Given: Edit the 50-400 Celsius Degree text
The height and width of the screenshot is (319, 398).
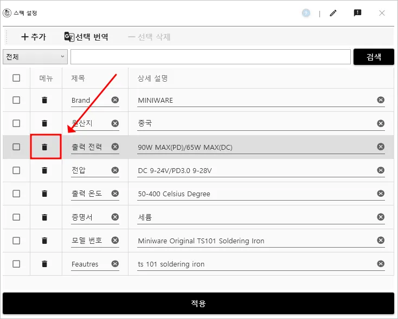Looking at the screenshot, I should tap(174, 194).
